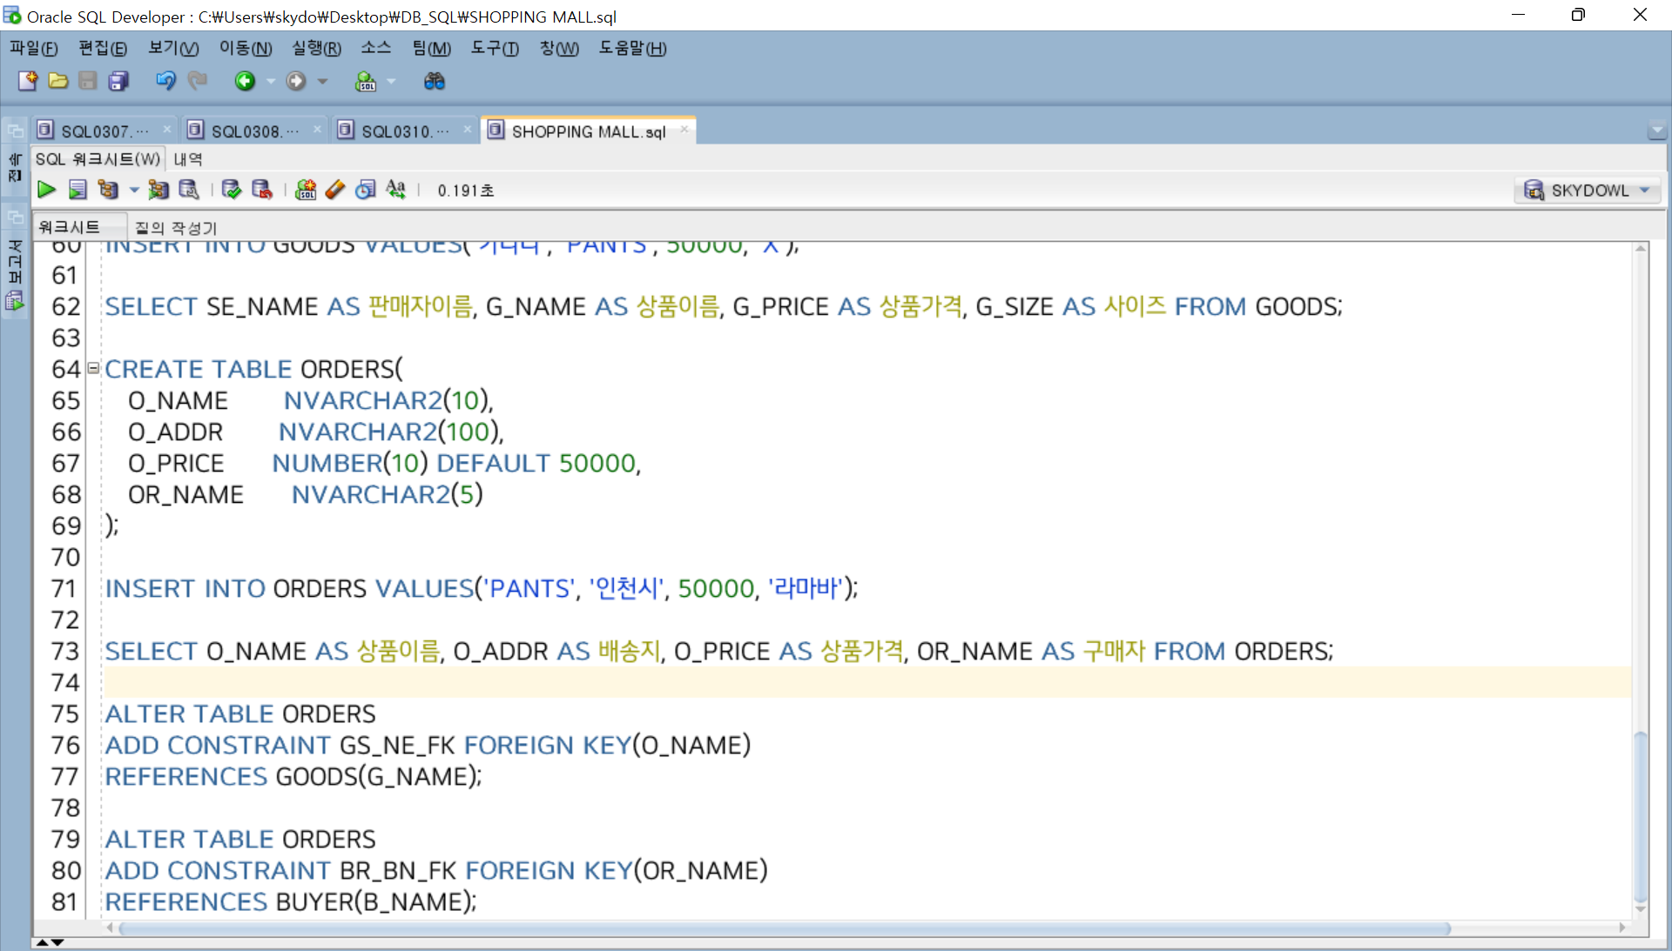Switch to the 질의 작성기 tab
The height and width of the screenshot is (951, 1672).
tap(175, 228)
